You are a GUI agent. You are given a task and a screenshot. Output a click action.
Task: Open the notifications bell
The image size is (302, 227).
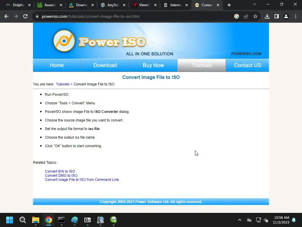point(294,220)
